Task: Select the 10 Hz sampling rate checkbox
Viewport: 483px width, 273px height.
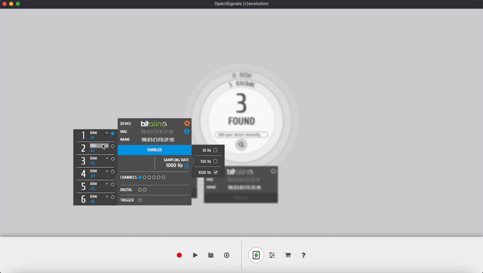Action: pos(215,150)
